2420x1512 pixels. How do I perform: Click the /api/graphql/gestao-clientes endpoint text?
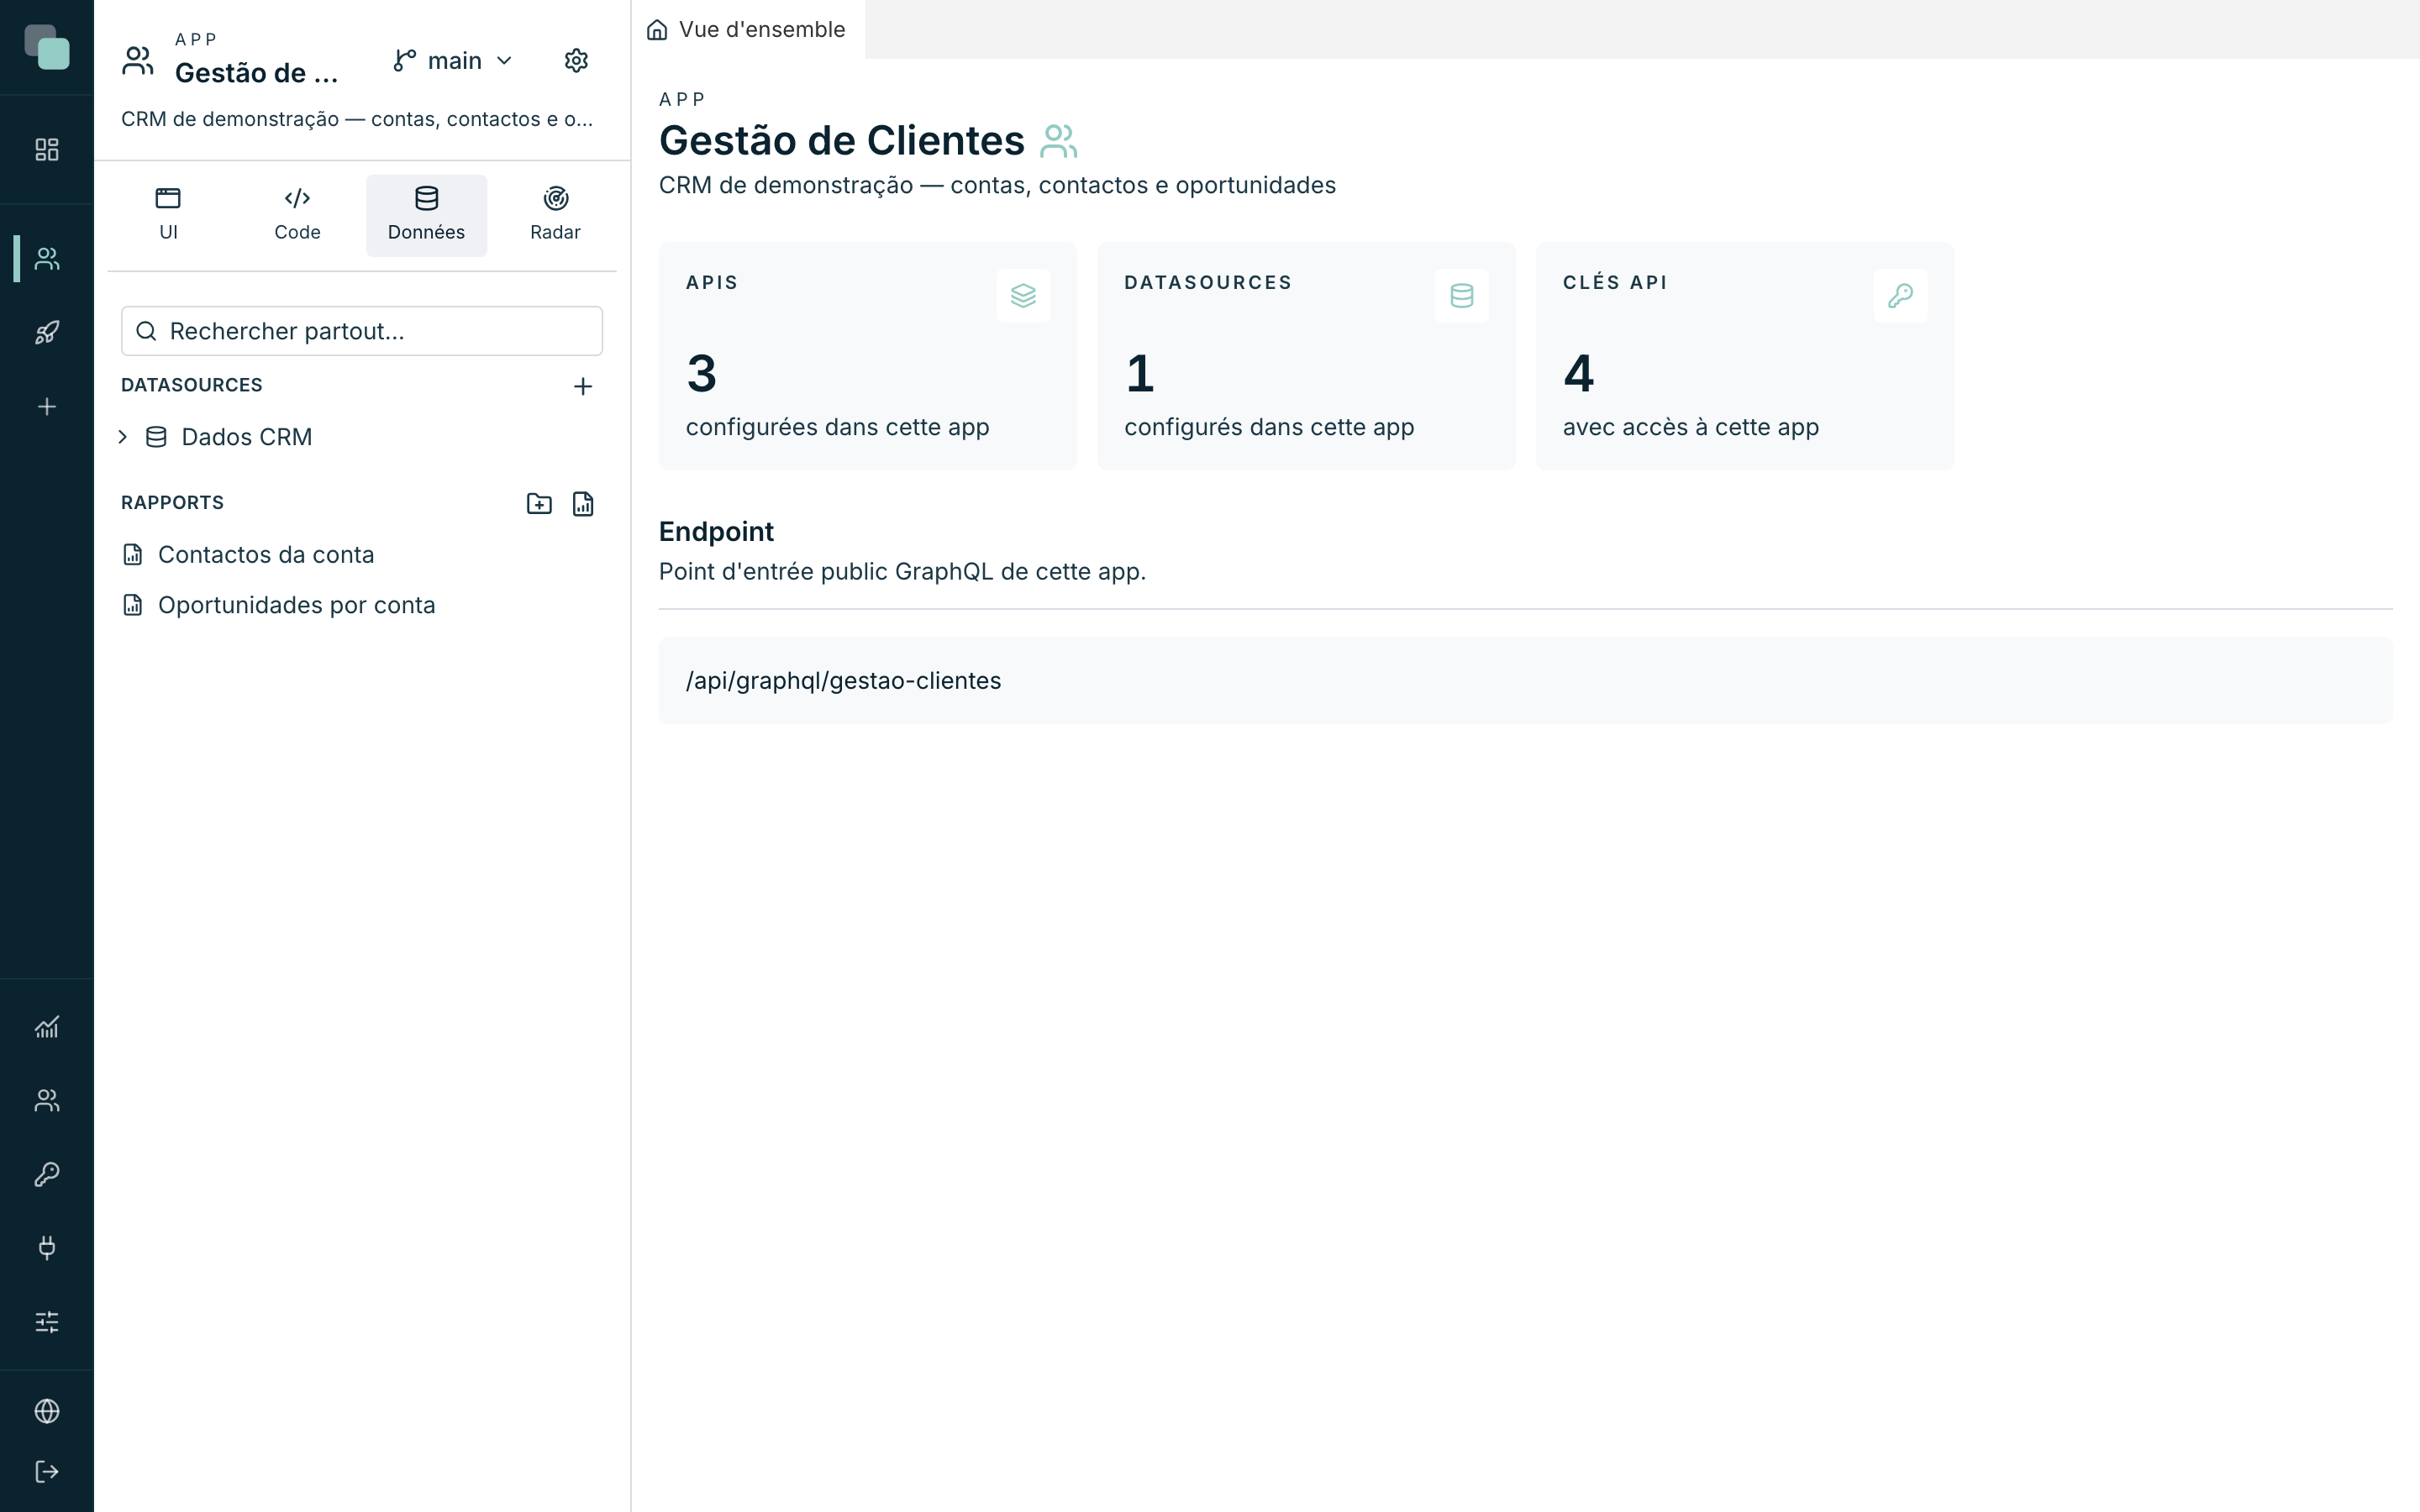coord(843,681)
